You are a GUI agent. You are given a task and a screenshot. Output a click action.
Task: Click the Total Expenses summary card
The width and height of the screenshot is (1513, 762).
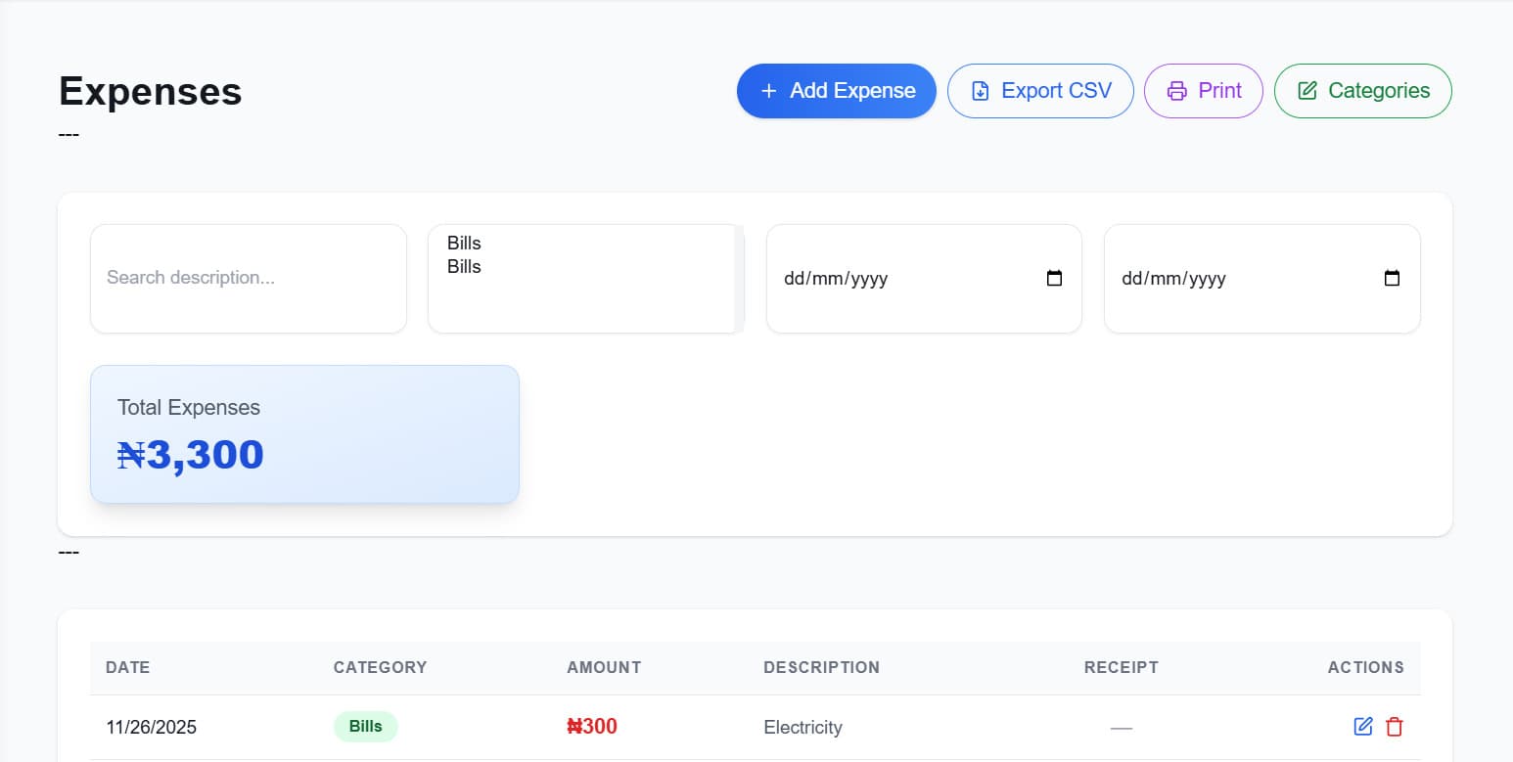(x=304, y=433)
